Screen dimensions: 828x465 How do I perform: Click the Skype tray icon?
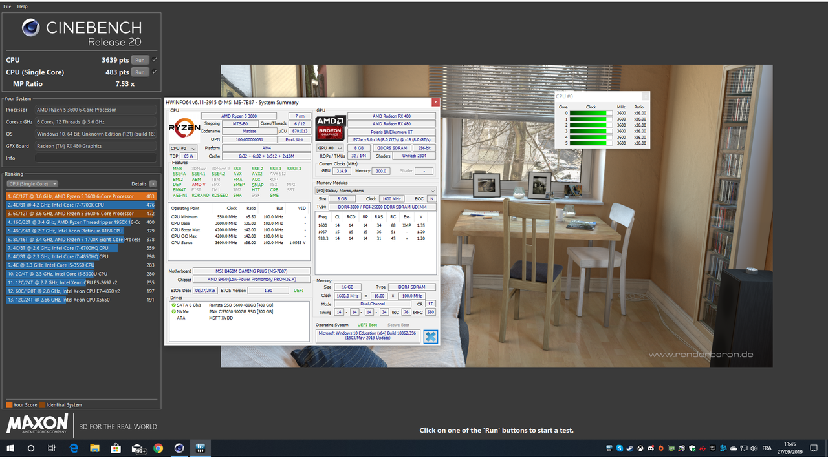(620, 448)
